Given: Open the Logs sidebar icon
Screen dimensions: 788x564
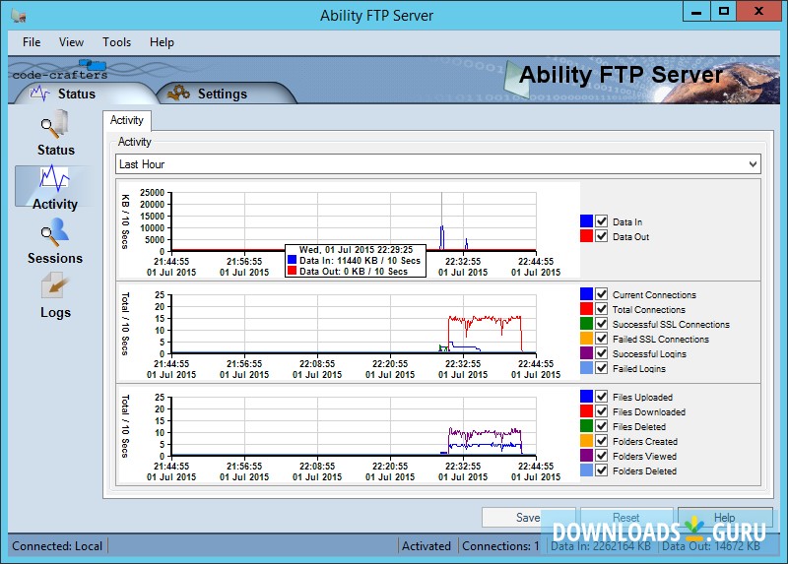Looking at the screenshot, I should click(55, 296).
